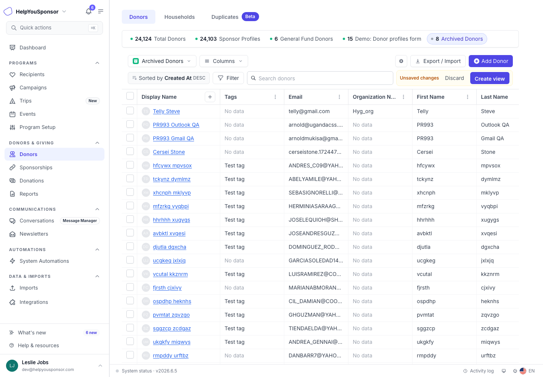Image resolution: width=543 pixels, height=377 pixels.
Task: Open Sponsorships in sidebar
Action: [x=54, y=167]
